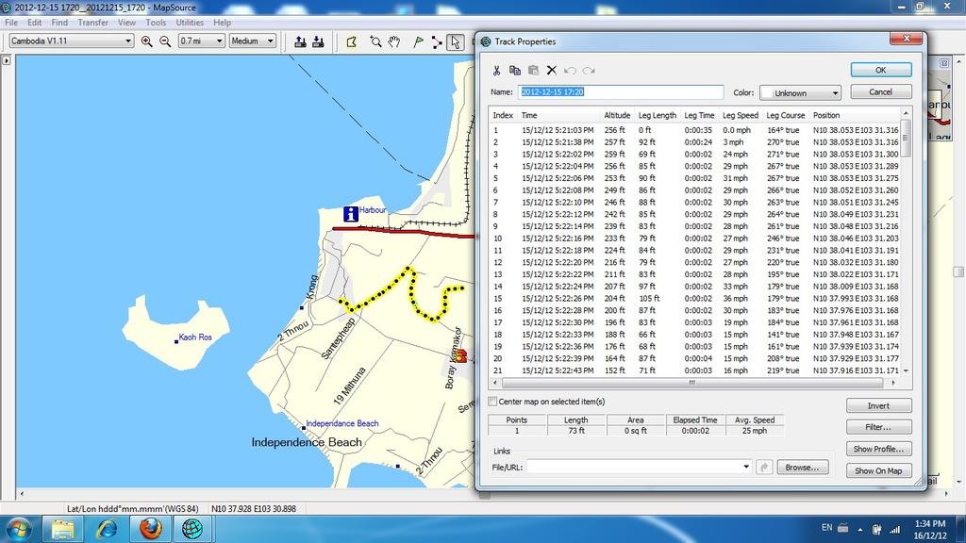Select row with time 5:22:26 PM
The height and width of the screenshot is (543, 966).
[696, 299]
